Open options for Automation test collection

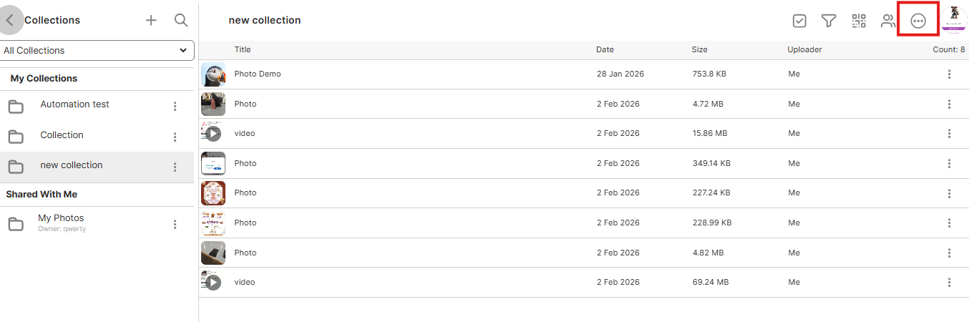(175, 107)
